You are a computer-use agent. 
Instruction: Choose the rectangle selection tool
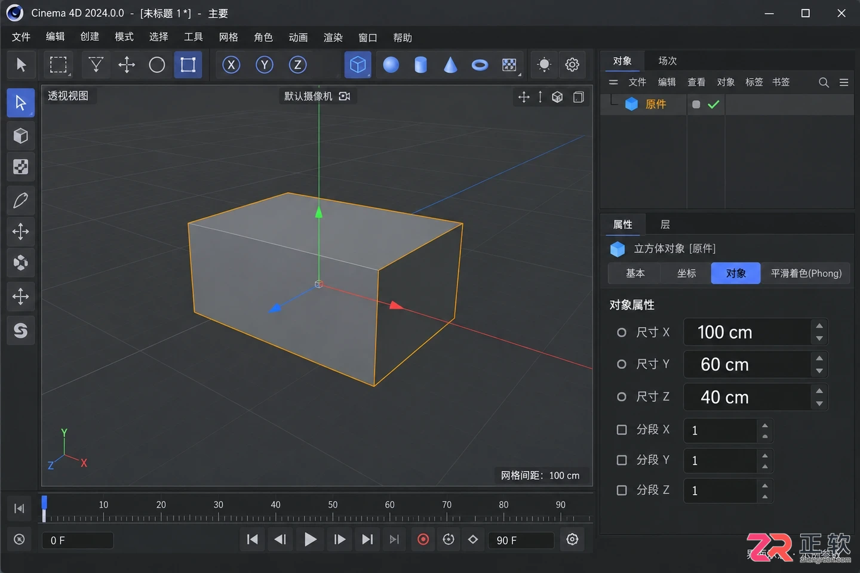[58, 64]
